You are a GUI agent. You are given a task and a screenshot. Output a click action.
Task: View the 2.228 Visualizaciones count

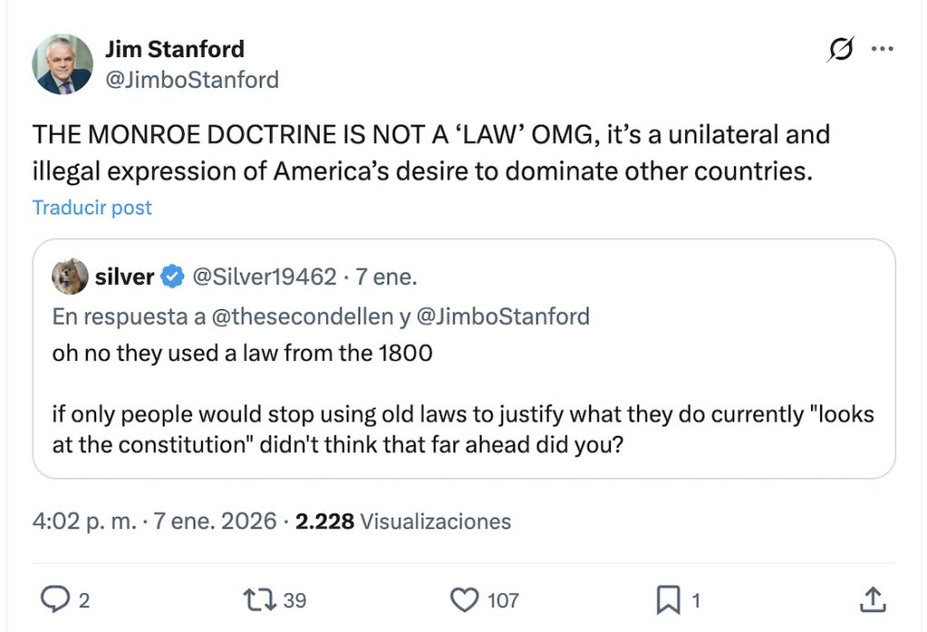click(x=403, y=522)
